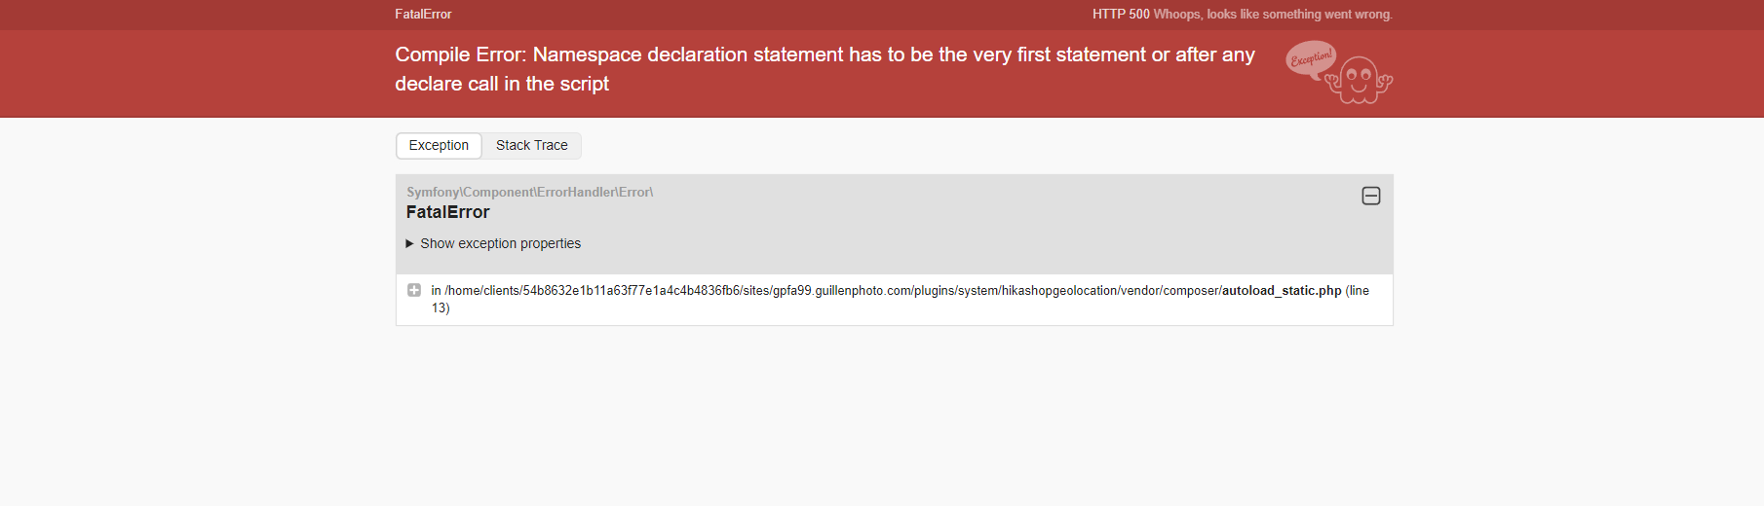1764x506 pixels.
Task: Click the Compile Error message heading
Action: (824, 55)
